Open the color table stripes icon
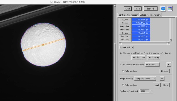 point(170,9)
